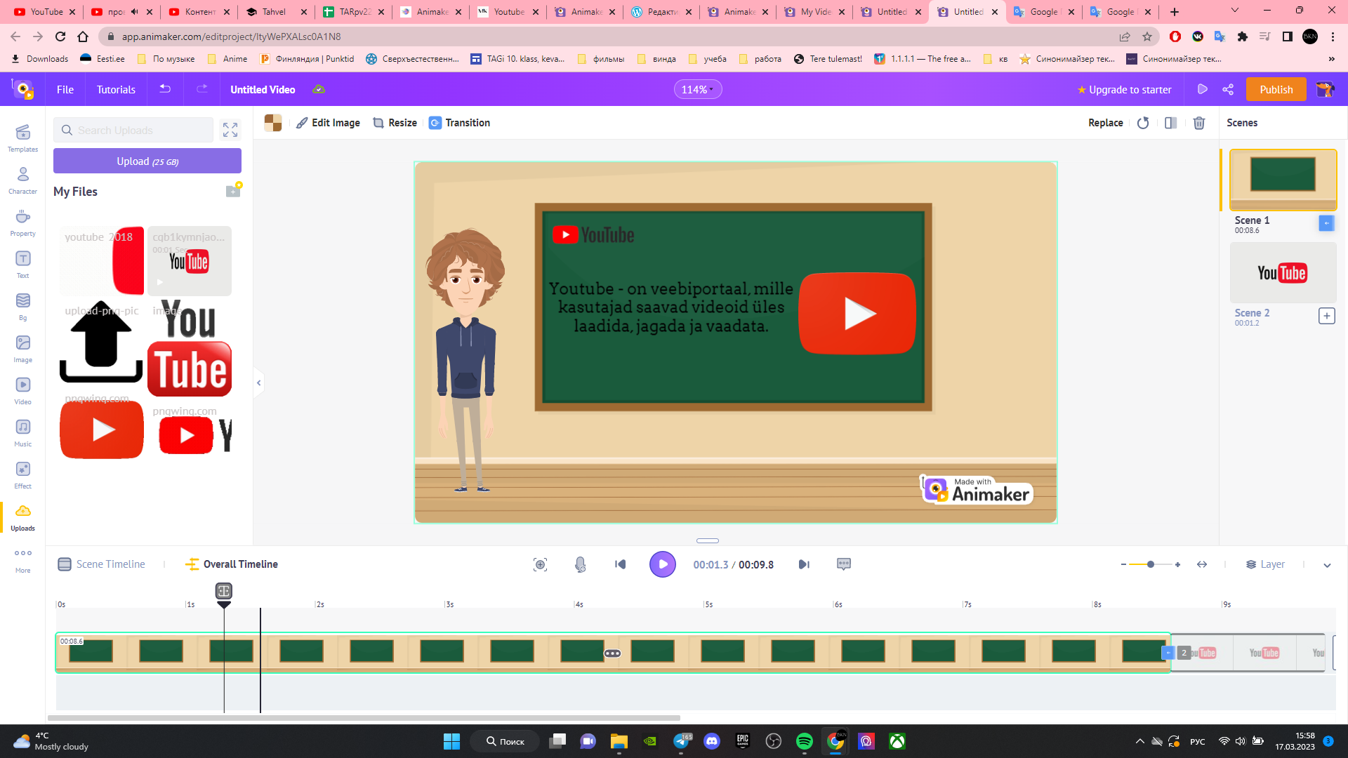Click the undo arrow icon
The image size is (1348, 758).
pos(165,89)
